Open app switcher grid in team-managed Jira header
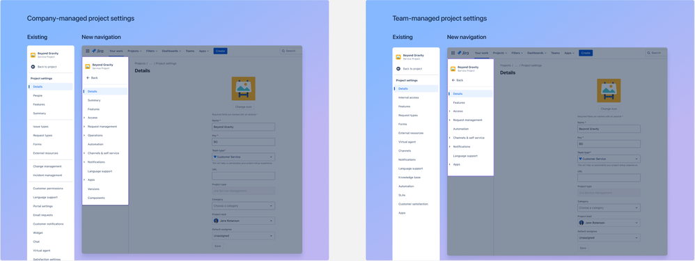 (453, 53)
